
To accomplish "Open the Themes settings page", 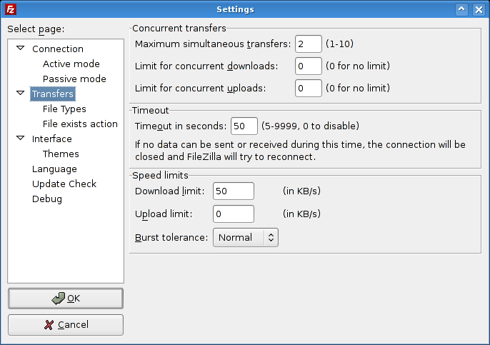I will (61, 154).
